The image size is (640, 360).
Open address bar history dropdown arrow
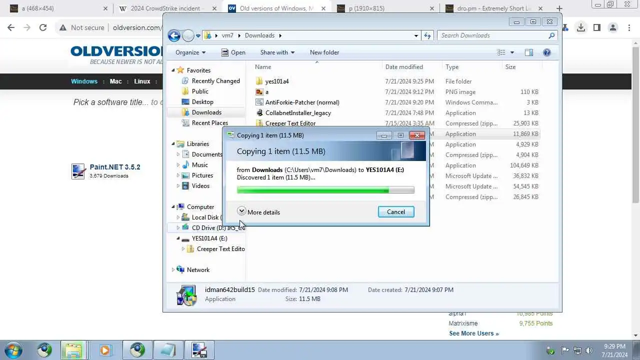pos(416,35)
